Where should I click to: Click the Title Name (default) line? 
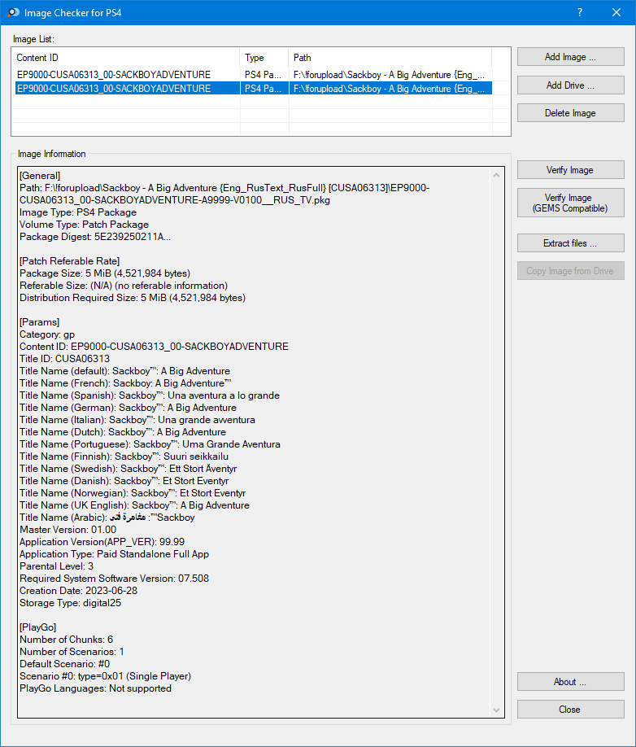[124, 371]
